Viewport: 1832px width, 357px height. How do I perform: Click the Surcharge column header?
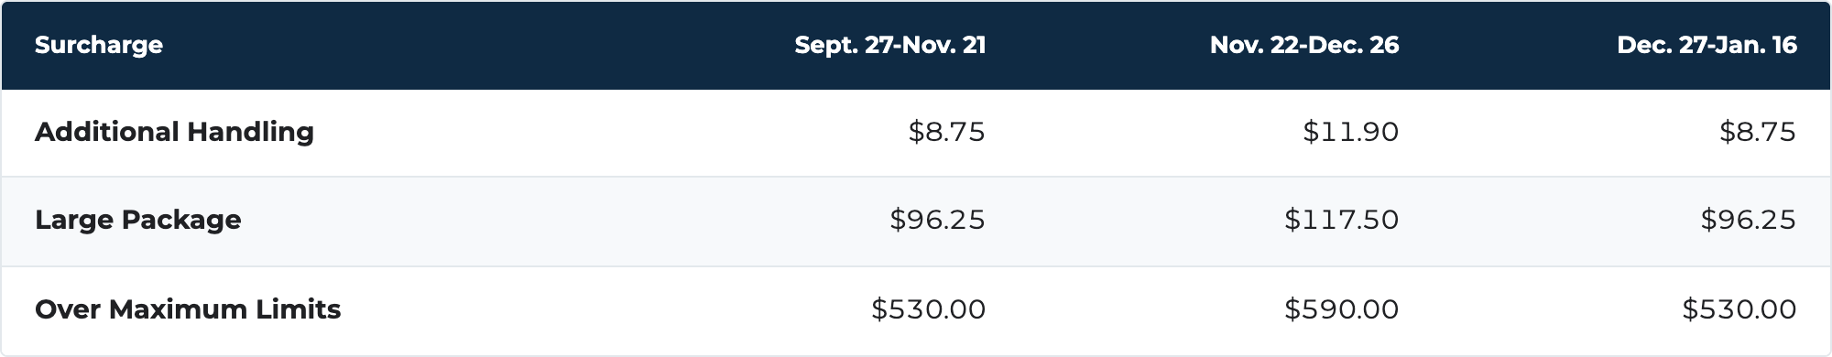point(99,45)
